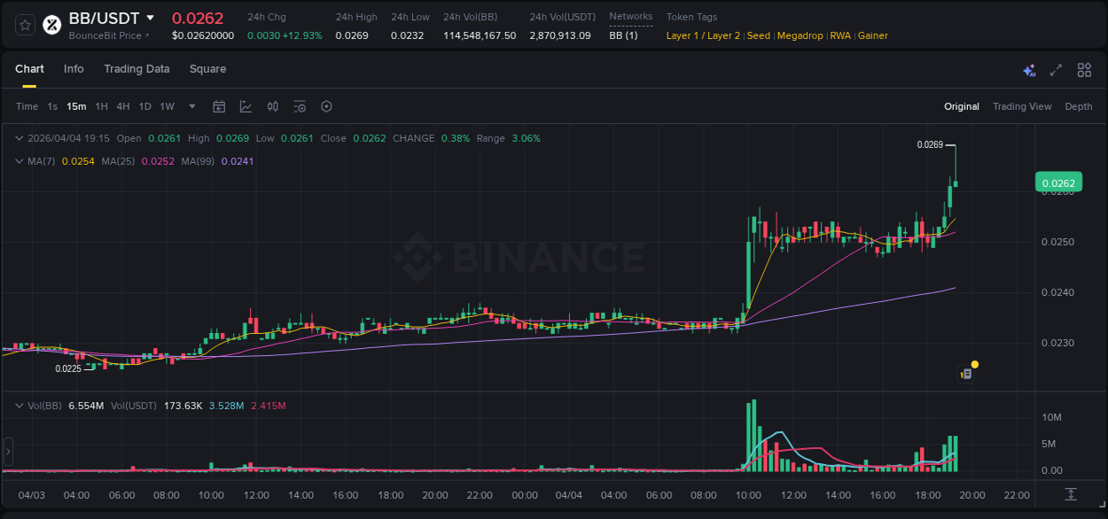
Task: Open the Megadrop token tag link
Action: [800, 35]
